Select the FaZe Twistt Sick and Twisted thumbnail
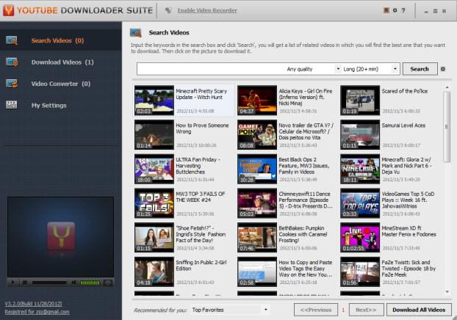The image size is (457, 320). 360,272
